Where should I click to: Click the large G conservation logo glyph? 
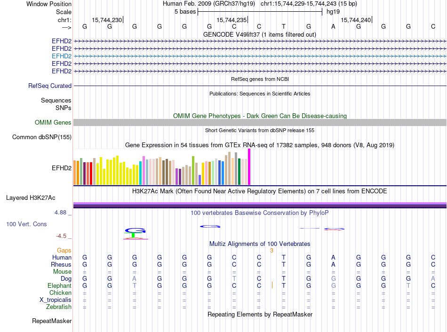click(x=135, y=230)
